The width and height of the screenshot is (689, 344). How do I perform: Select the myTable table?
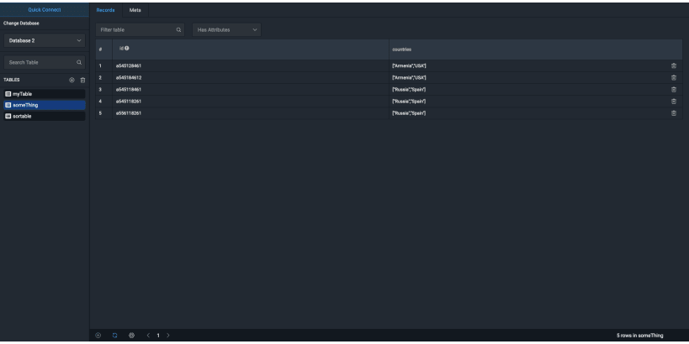[x=45, y=94]
